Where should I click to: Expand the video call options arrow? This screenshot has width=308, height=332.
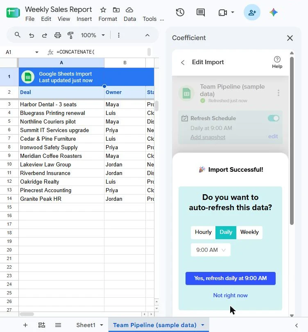pos(233,12)
